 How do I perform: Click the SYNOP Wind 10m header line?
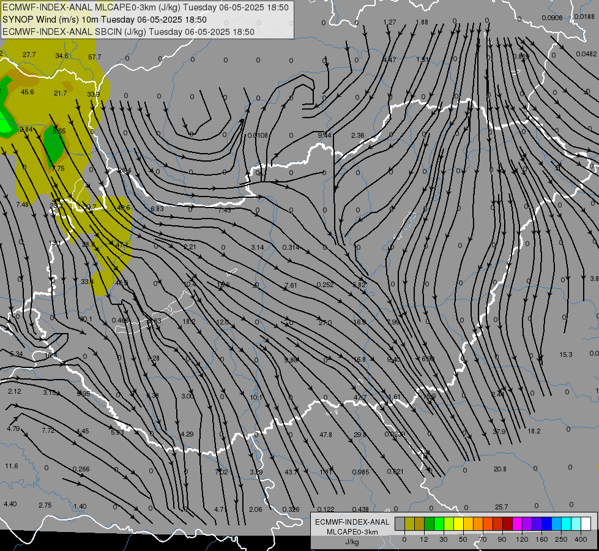(x=104, y=20)
